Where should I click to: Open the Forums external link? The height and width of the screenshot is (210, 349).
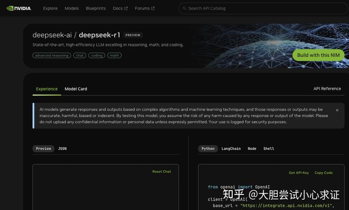[144, 8]
